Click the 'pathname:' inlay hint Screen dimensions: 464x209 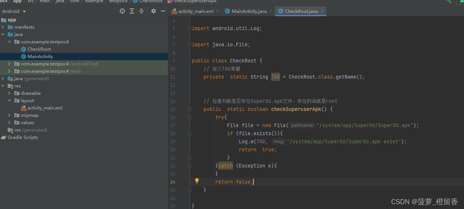(x=303, y=125)
